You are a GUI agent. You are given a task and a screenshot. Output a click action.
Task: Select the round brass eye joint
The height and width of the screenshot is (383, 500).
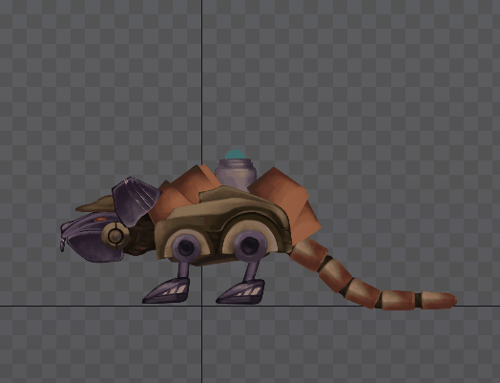(115, 236)
